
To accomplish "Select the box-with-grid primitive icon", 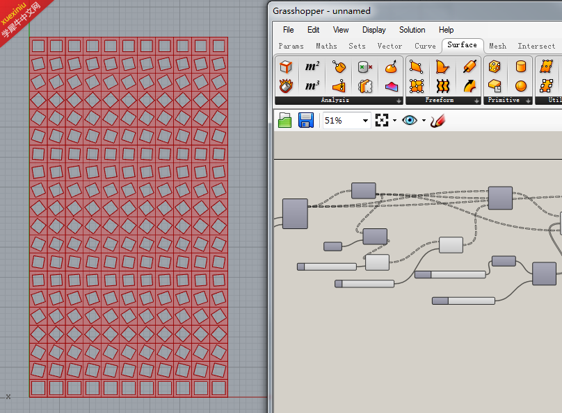I will click(495, 86).
